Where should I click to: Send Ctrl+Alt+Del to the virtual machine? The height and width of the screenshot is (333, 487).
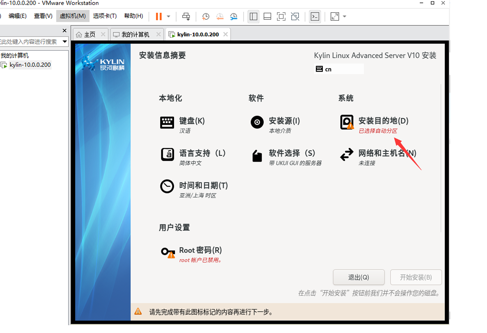click(x=186, y=16)
